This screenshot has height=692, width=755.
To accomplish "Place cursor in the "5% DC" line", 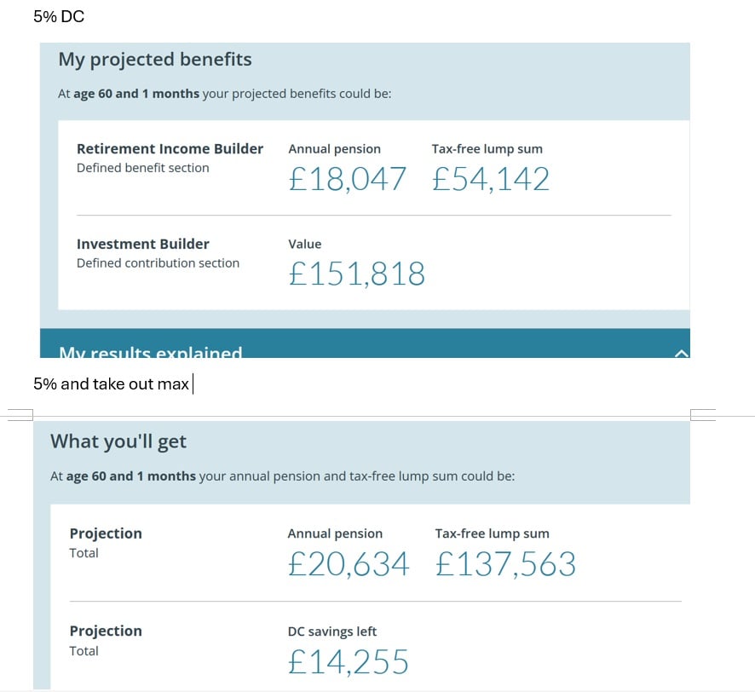I will 59,16.
